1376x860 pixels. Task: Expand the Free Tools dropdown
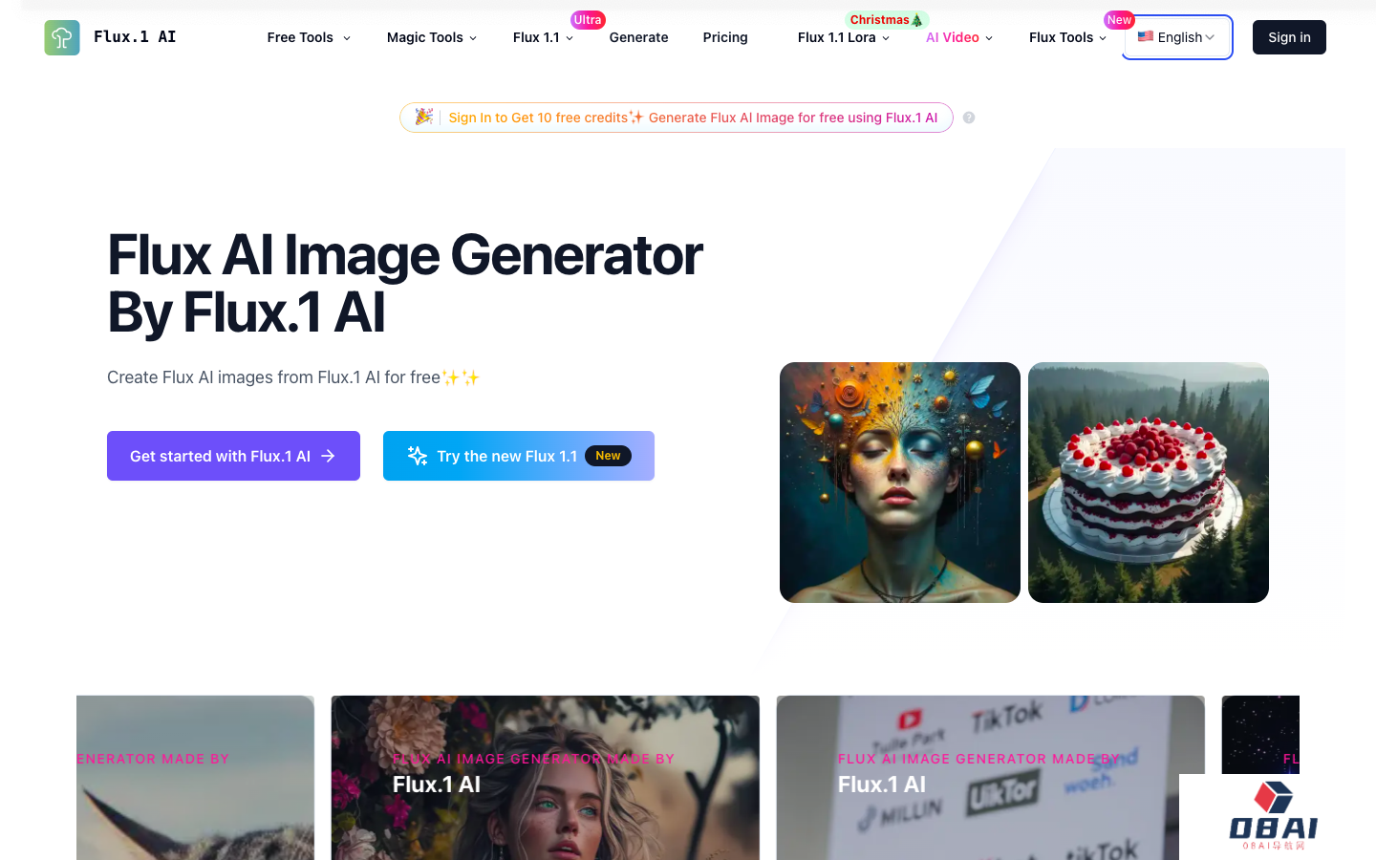[x=309, y=37]
